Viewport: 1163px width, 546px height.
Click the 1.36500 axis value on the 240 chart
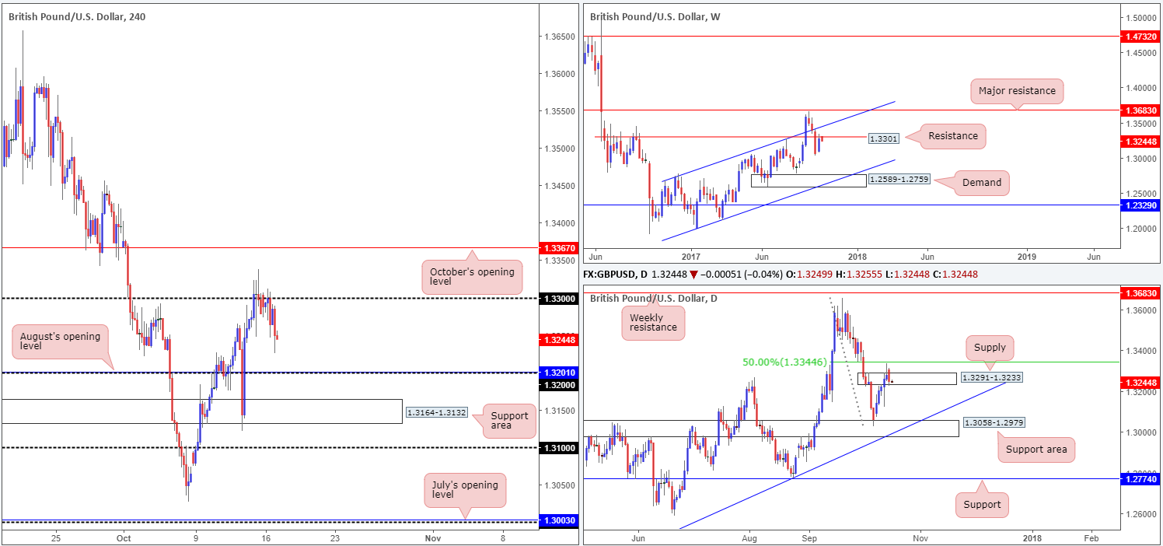coord(558,37)
